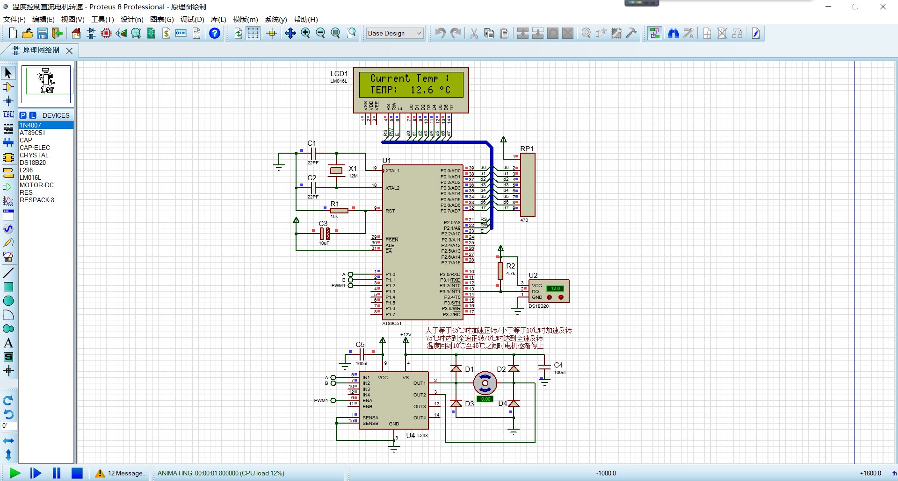Select DS18B20 in devices list
The width and height of the screenshot is (898, 481).
[x=46, y=163]
